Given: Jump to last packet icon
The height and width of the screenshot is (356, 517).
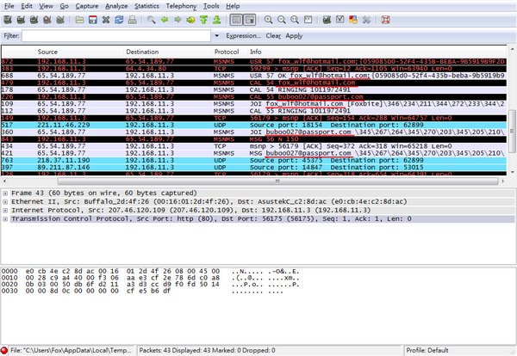Looking at the screenshot, I should tap(216, 20).
